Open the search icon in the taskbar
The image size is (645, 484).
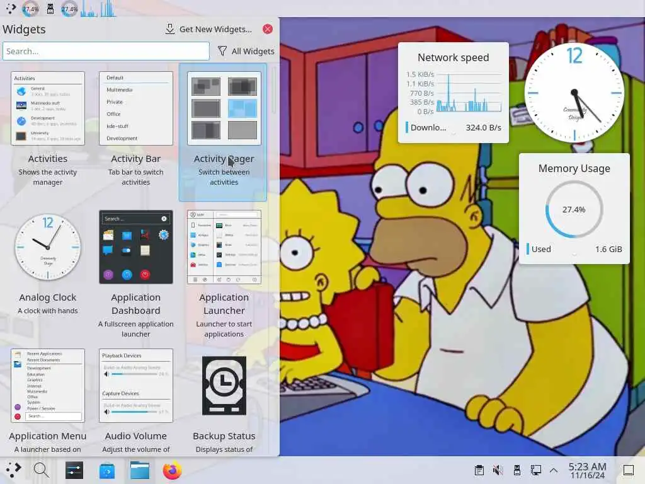coord(41,470)
